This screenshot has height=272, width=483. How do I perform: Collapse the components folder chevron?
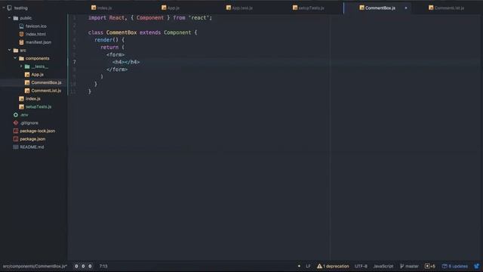coord(15,58)
